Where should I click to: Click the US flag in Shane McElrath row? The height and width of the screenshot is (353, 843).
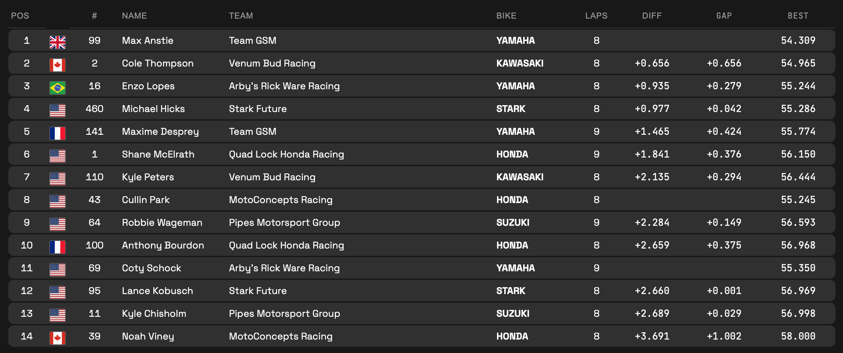point(58,156)
